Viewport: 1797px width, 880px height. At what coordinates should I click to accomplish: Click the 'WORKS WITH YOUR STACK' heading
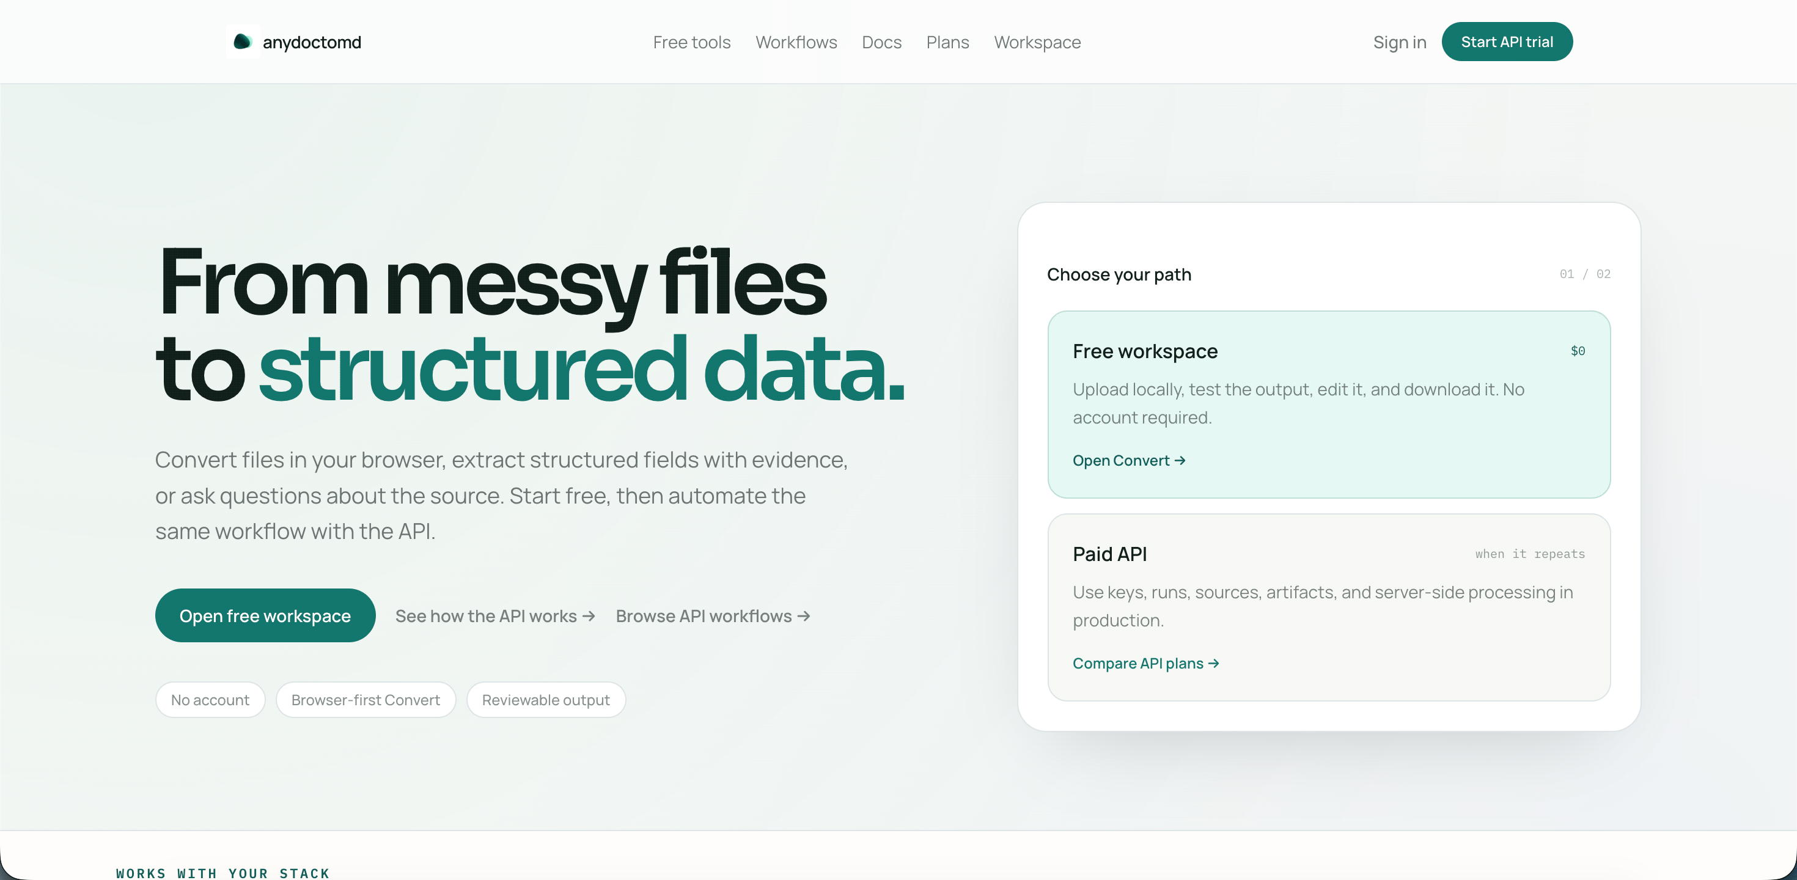tap(222, 873)
